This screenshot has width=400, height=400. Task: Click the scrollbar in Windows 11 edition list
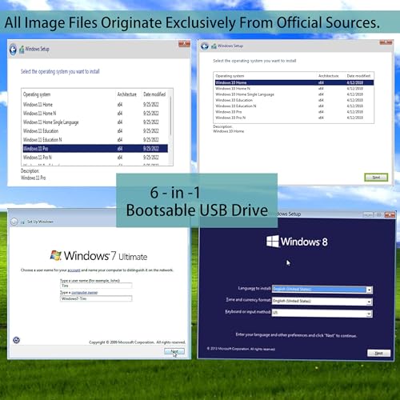click(x=170, y=115)
